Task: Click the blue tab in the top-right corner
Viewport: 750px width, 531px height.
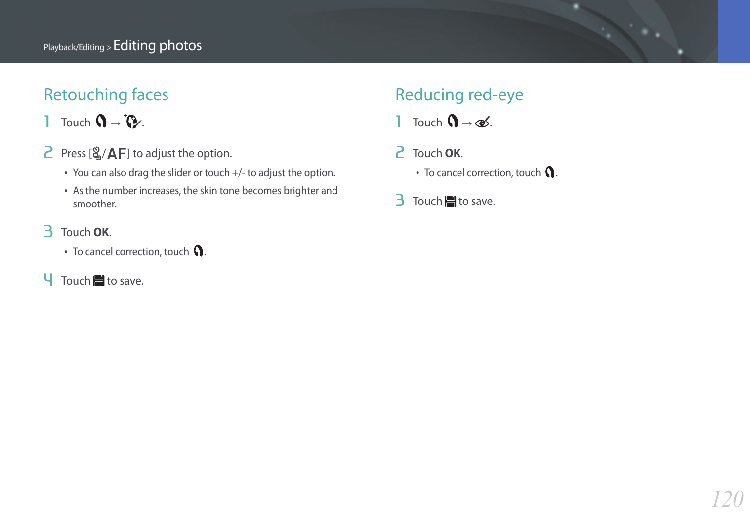Action: (734, 31)
